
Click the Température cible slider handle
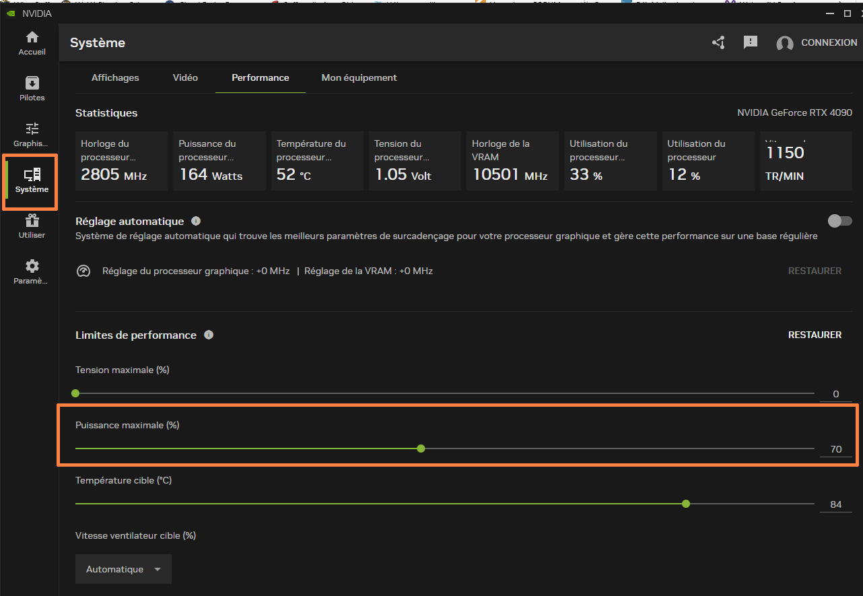[x=686, y=504]
